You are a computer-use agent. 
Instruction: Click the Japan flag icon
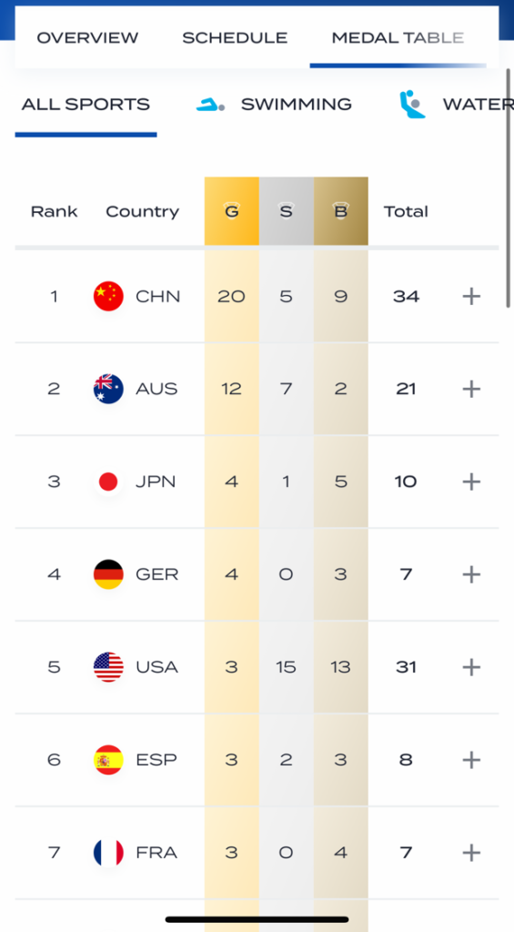click(x=109, y=481)
